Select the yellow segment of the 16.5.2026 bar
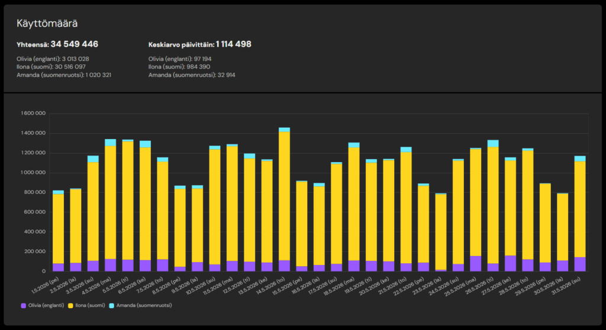The width and height of the screenshot is (606, 330). click(x=319, y=226)
